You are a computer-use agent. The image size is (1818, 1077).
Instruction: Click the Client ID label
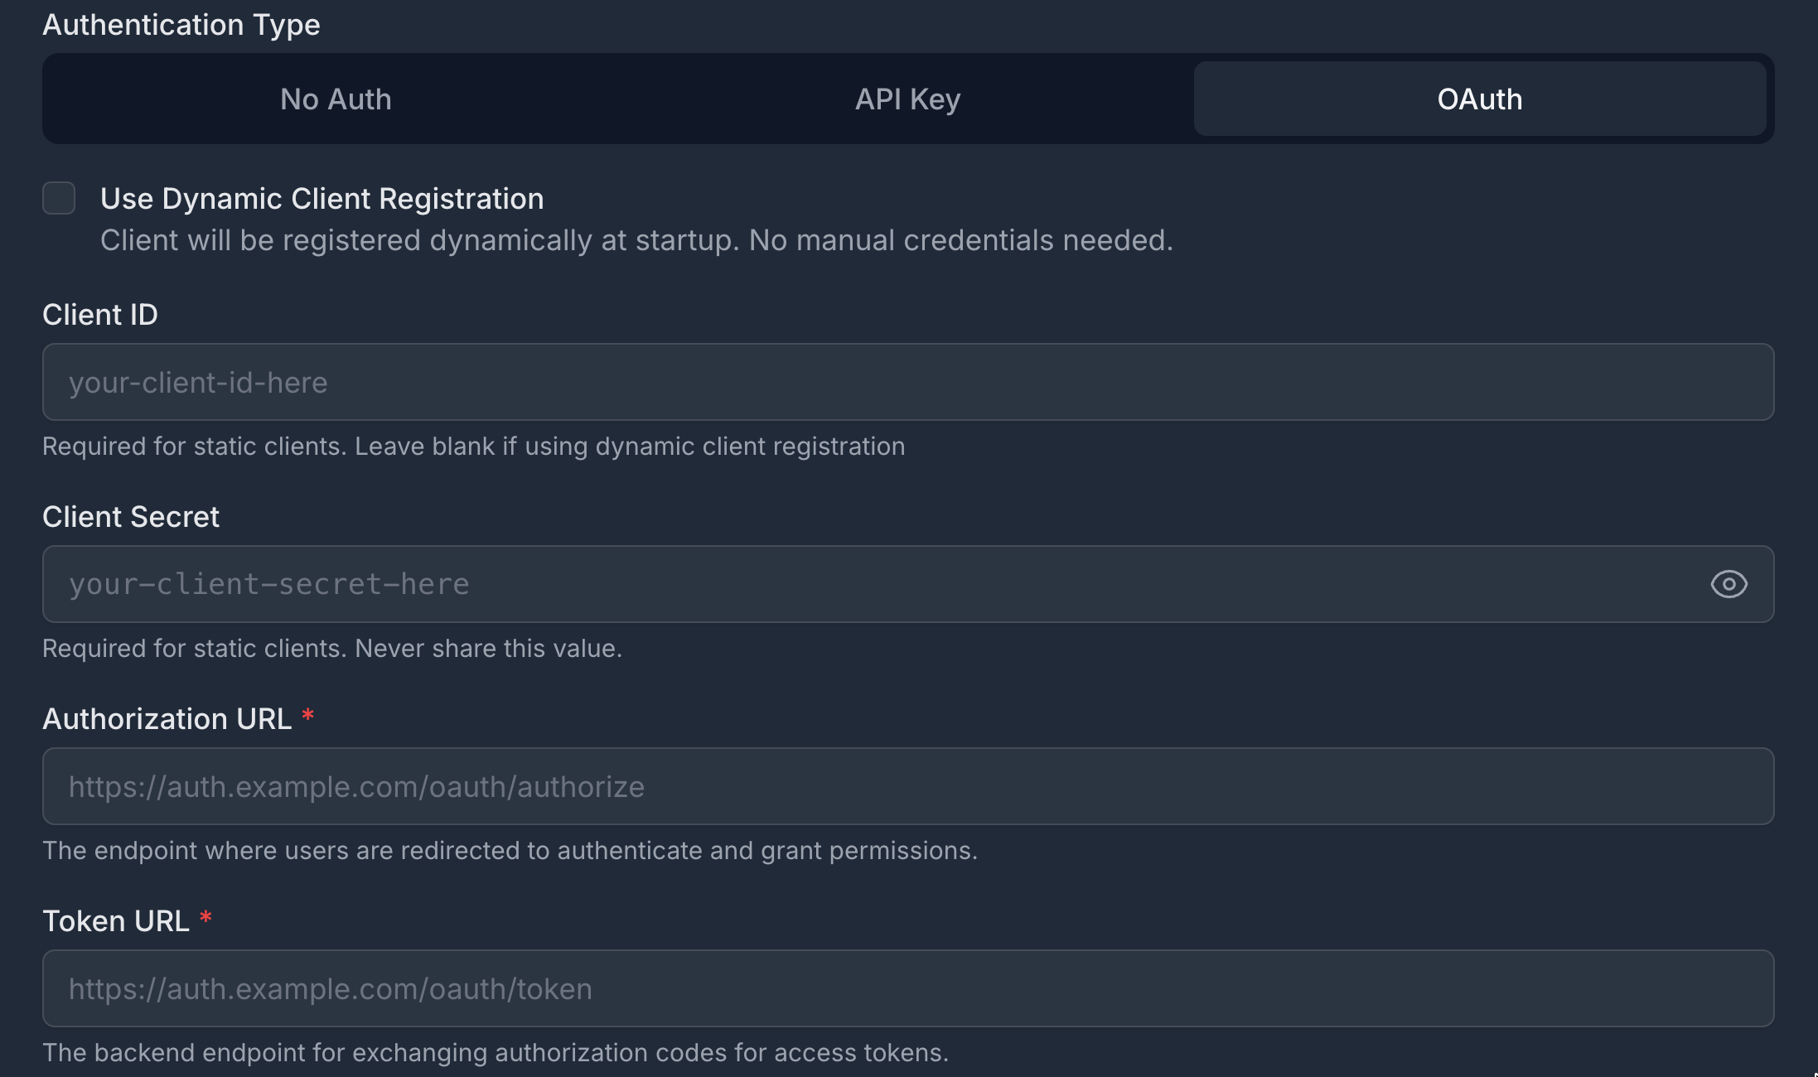coord(99,315)
